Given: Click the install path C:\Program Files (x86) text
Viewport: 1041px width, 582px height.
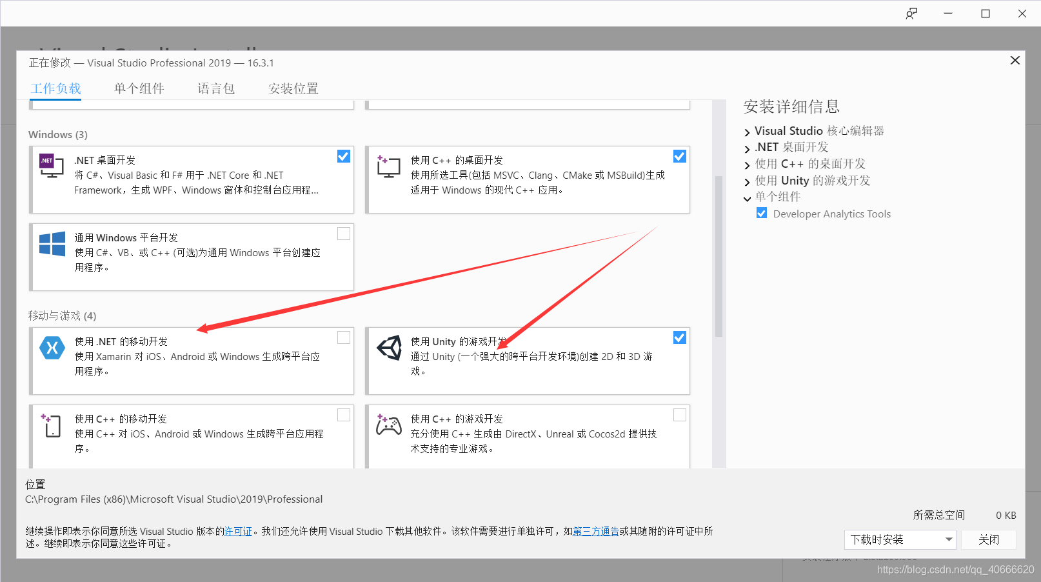Looking at the screenshot, I should click(x=174, y=499).
